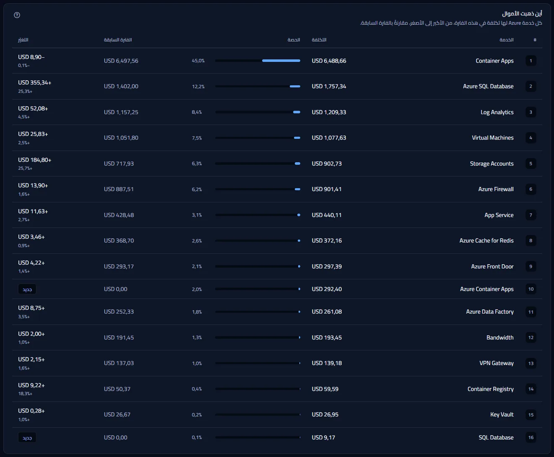Image resolution: width=554 pixels, height=457 pixels.
Task: Select the Key Vault service label
Action: tap(502, 414)
